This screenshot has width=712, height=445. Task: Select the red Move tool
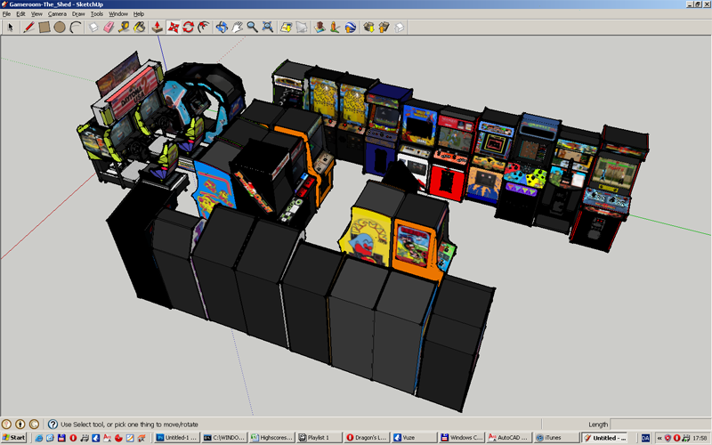[x=173, y=28]
